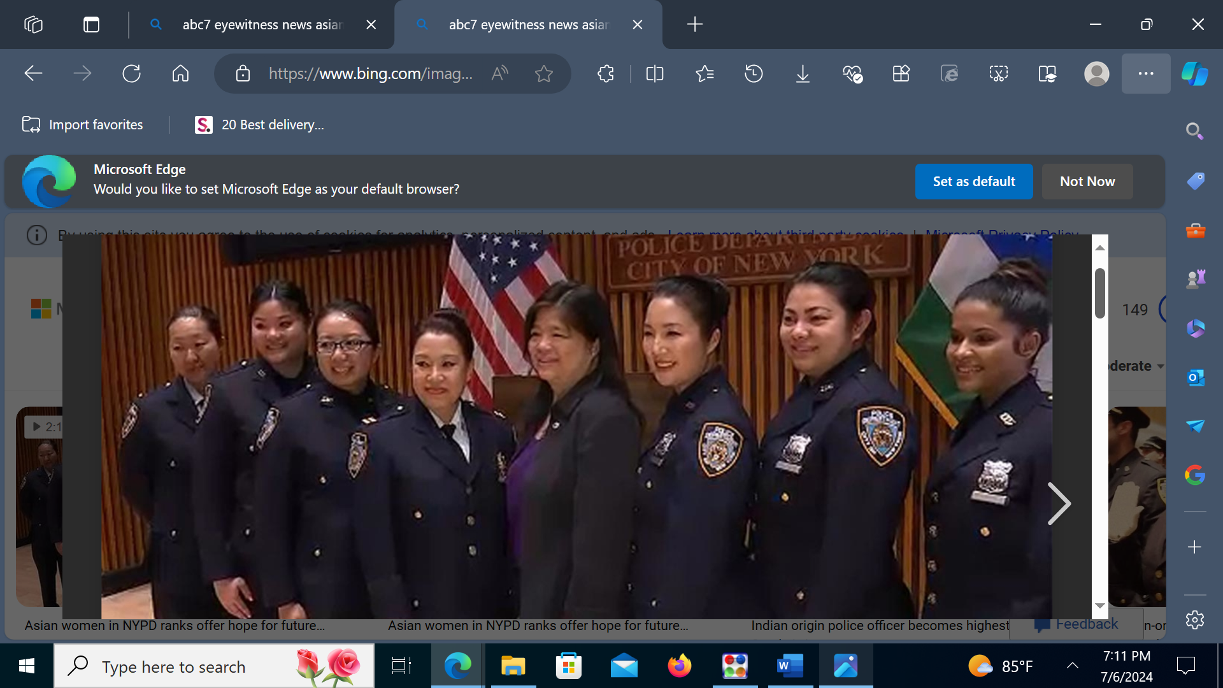Click the bing.com address bar
Image resolution: width=1223 pixels, height=688 pixels.
point(370,74)
